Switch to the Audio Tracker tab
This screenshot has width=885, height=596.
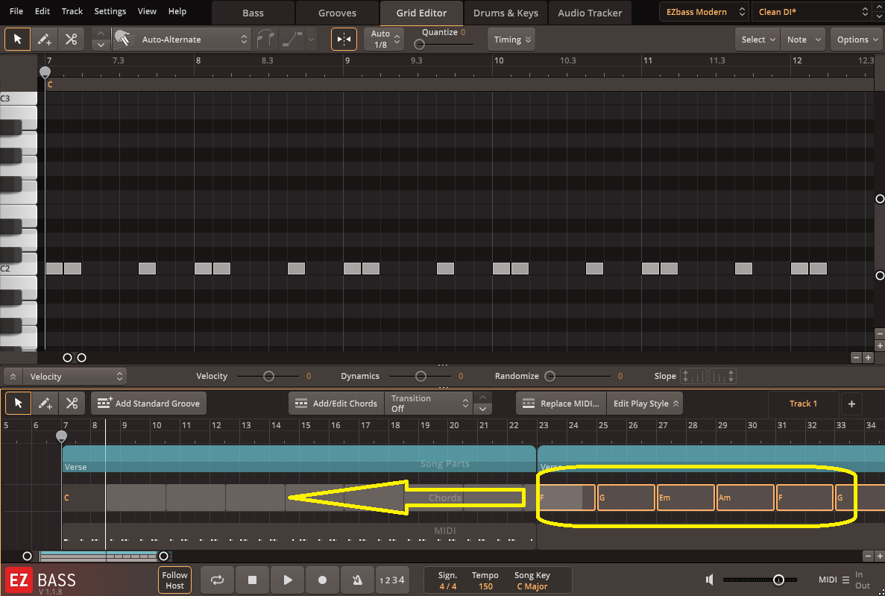[590, 13]
